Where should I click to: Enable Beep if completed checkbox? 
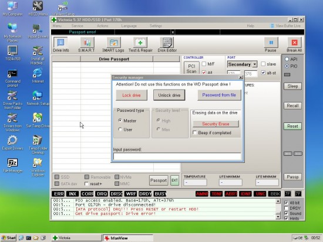pos(194,132)
